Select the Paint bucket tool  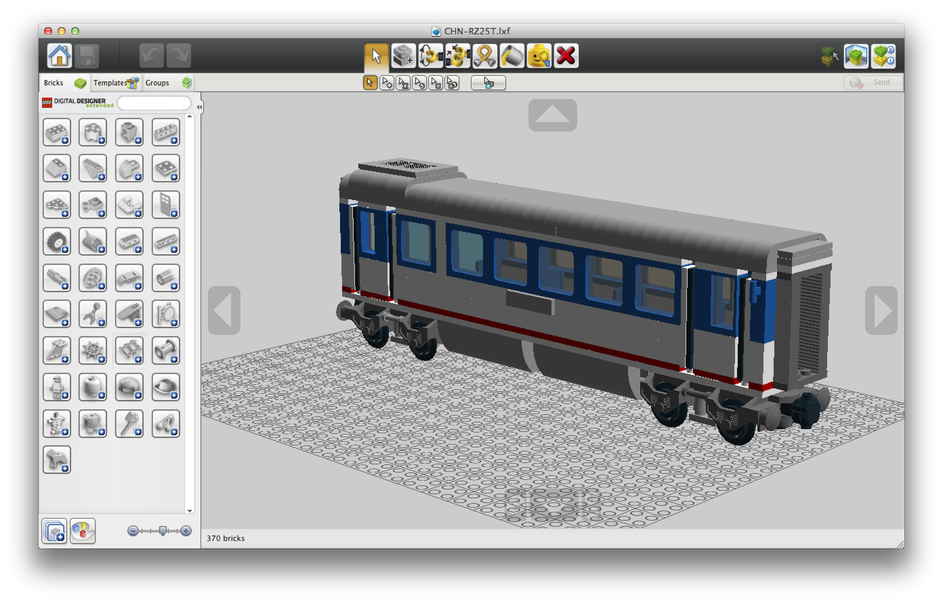point(512,56)
